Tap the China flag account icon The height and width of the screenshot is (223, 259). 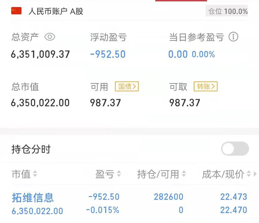point(16,11)
